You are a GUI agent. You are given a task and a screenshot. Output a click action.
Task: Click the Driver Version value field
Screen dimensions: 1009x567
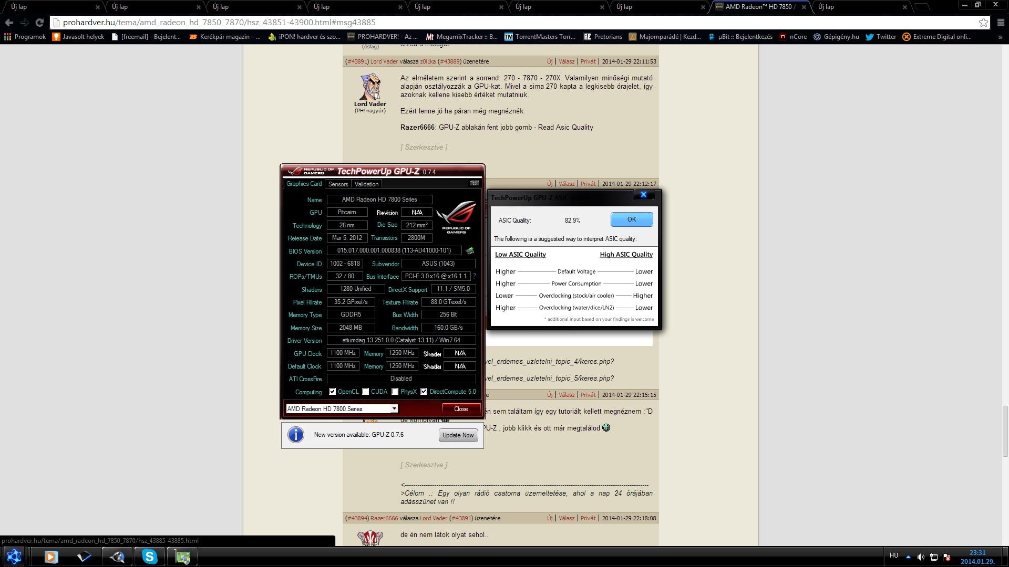coord(401,340)
